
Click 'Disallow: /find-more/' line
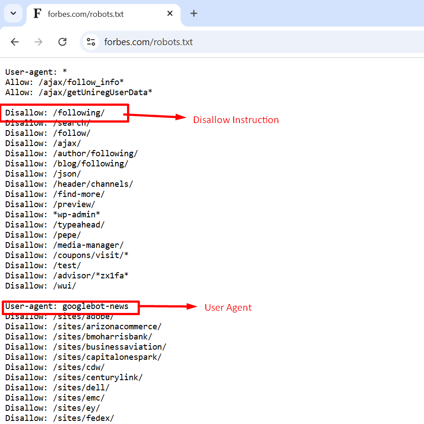[55, 194]
